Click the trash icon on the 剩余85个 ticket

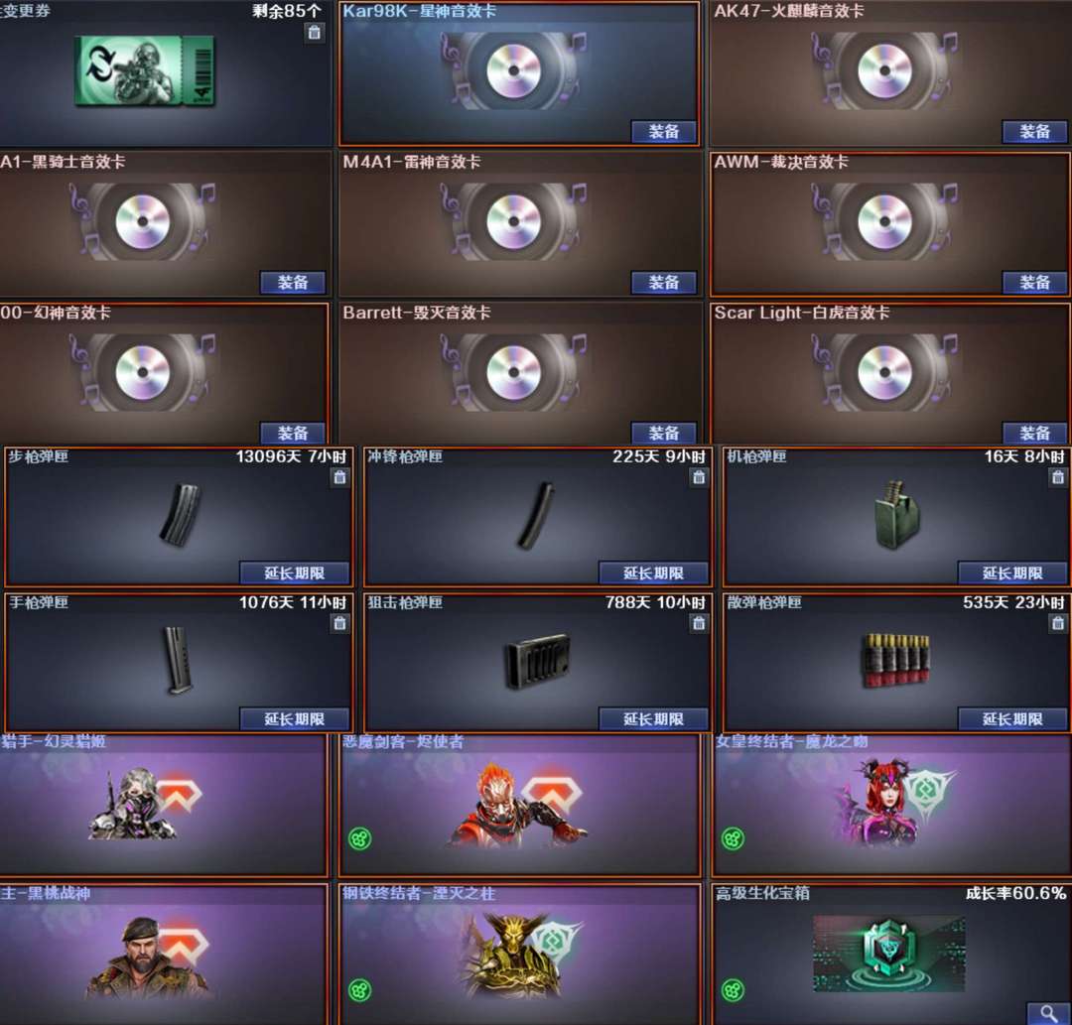[x=314, y=32]
